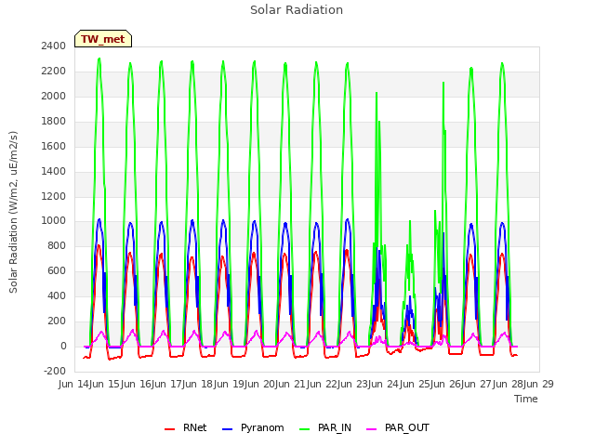Image resolution: width=595 pixels, height=446 pixels.
Task: Click the TW_met annotation label
Action: pyautogui.click(x=103, y=39)
